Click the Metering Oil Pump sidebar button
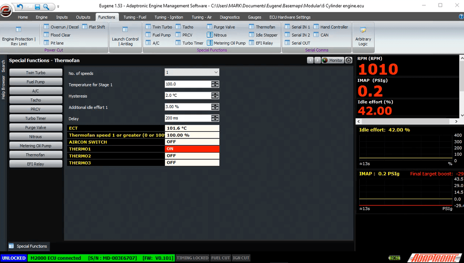The image size is (464, 263). (36, 145)
